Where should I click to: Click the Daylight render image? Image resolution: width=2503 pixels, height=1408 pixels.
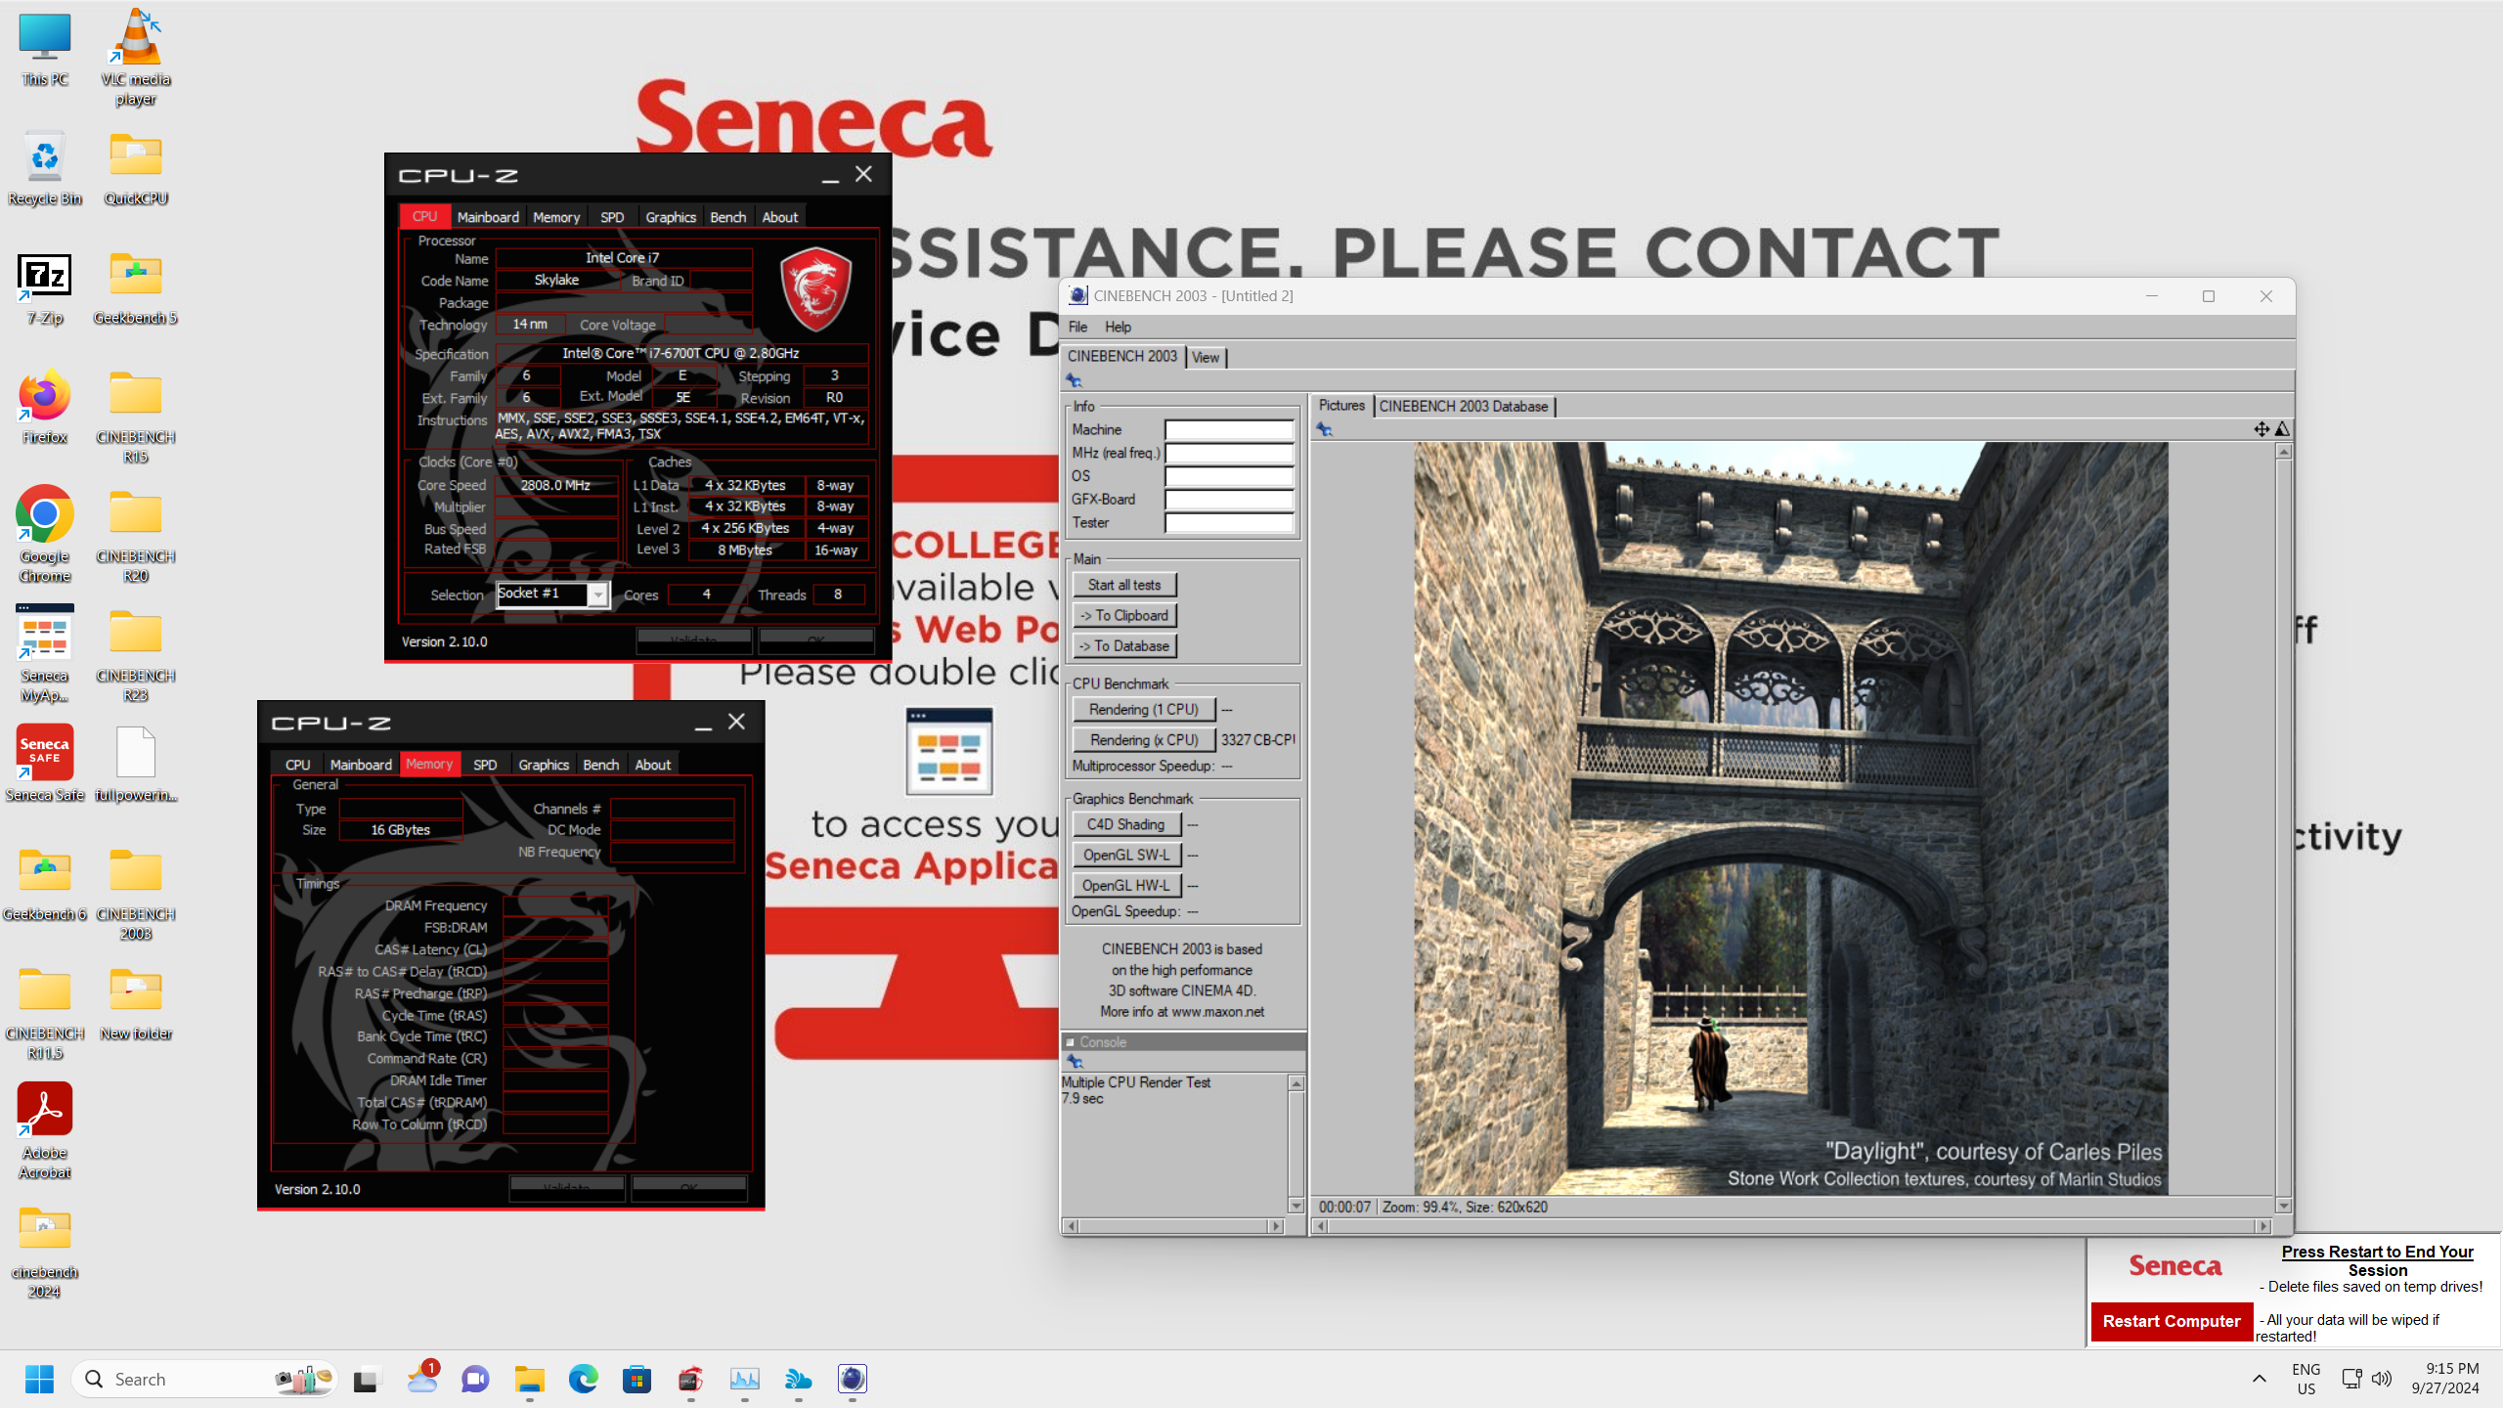[x=1791, y=818]
